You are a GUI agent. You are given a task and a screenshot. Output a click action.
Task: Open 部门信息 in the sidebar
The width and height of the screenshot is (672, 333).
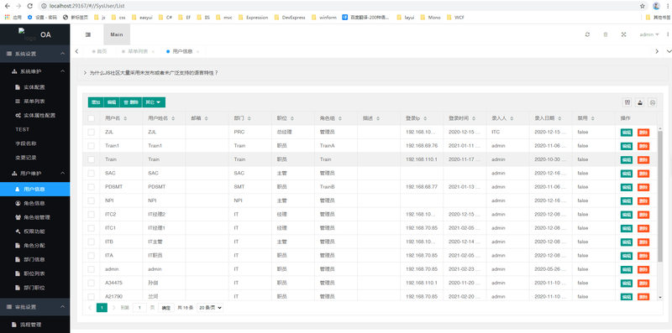34,259
